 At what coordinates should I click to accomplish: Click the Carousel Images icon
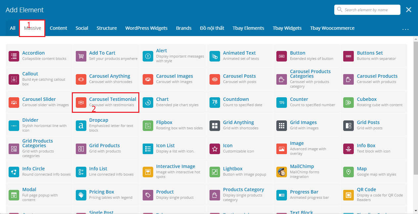148,79
